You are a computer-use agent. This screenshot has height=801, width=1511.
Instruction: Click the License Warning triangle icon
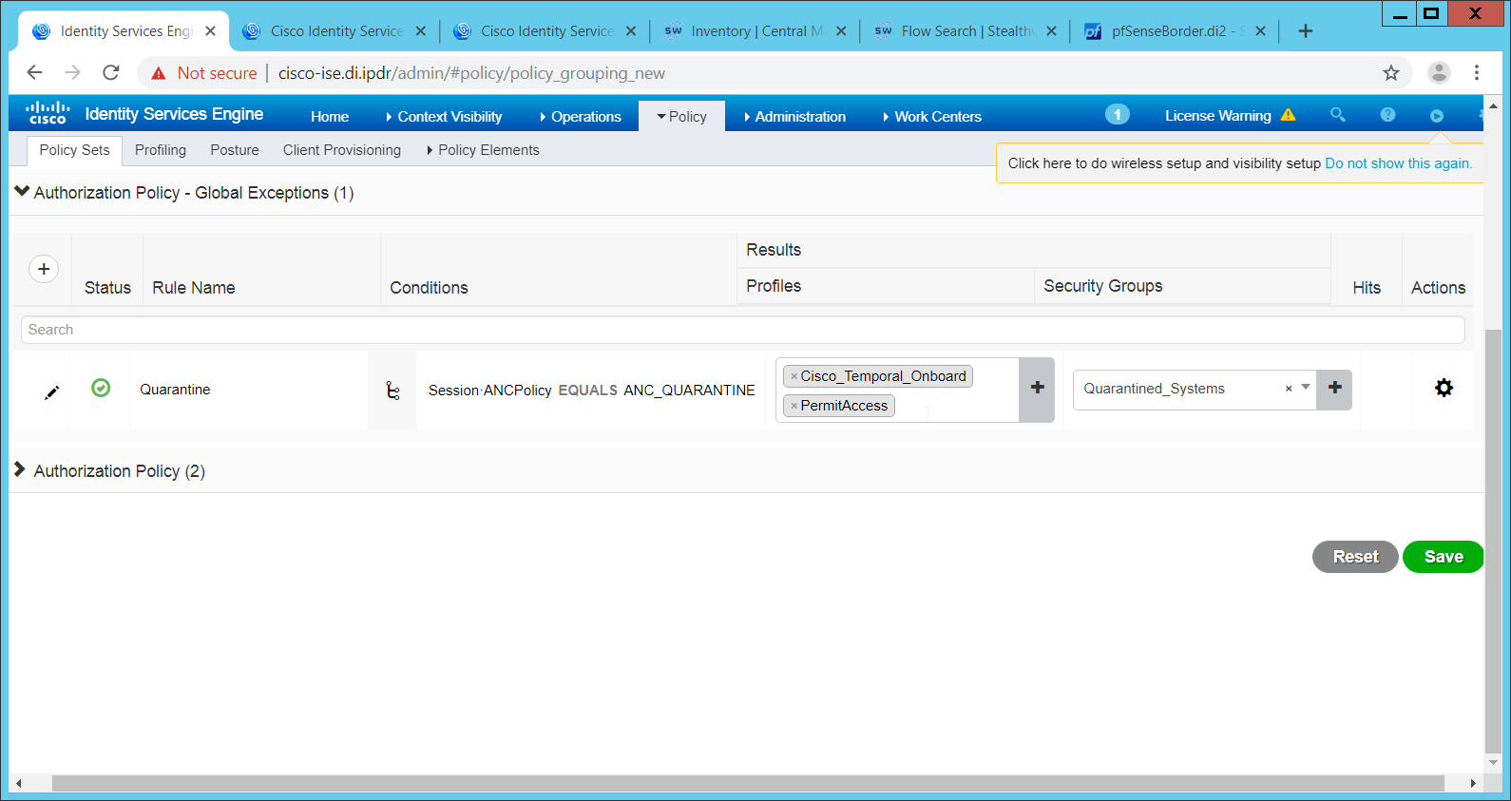1289,115
